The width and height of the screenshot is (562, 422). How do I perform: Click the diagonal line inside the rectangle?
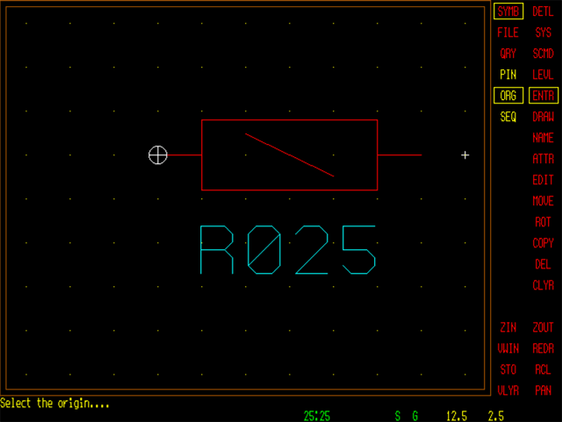click(290, 155)
